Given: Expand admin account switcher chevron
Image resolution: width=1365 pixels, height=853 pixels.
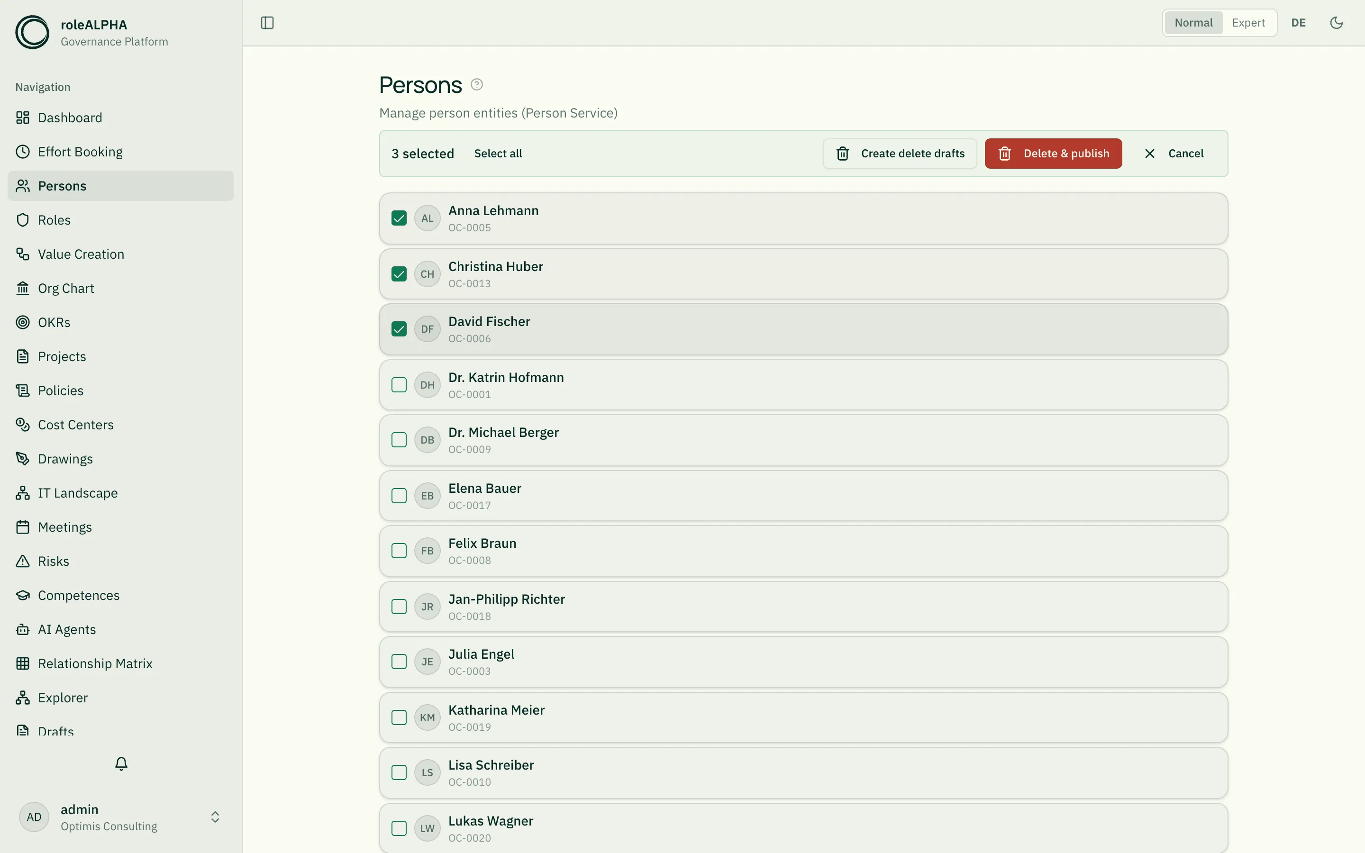Looking at the screenshot, I should (215, 817).
